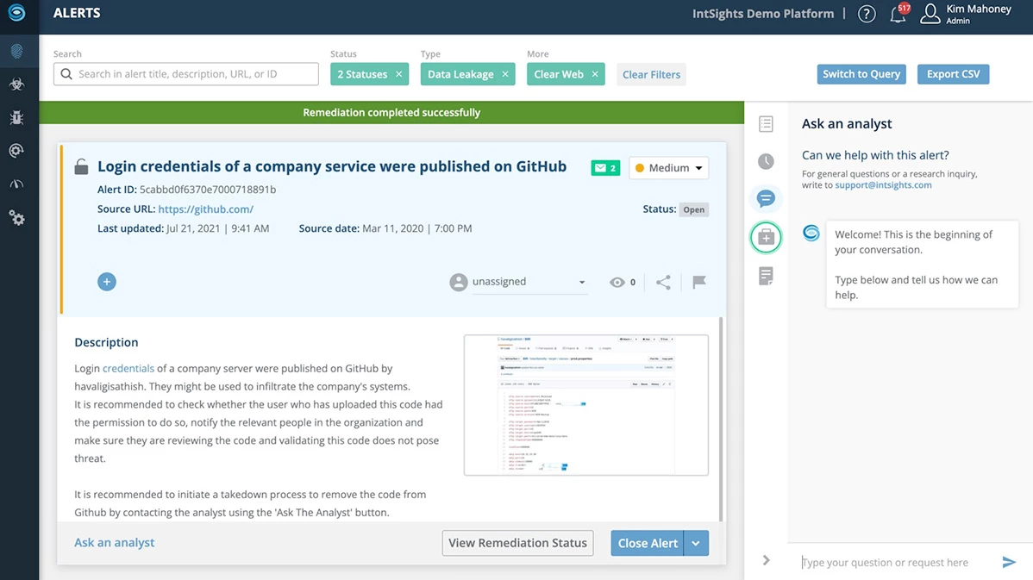Open the Medium severity dropdown
Screen dimensions: 1033x580
[x=668, y=168]
